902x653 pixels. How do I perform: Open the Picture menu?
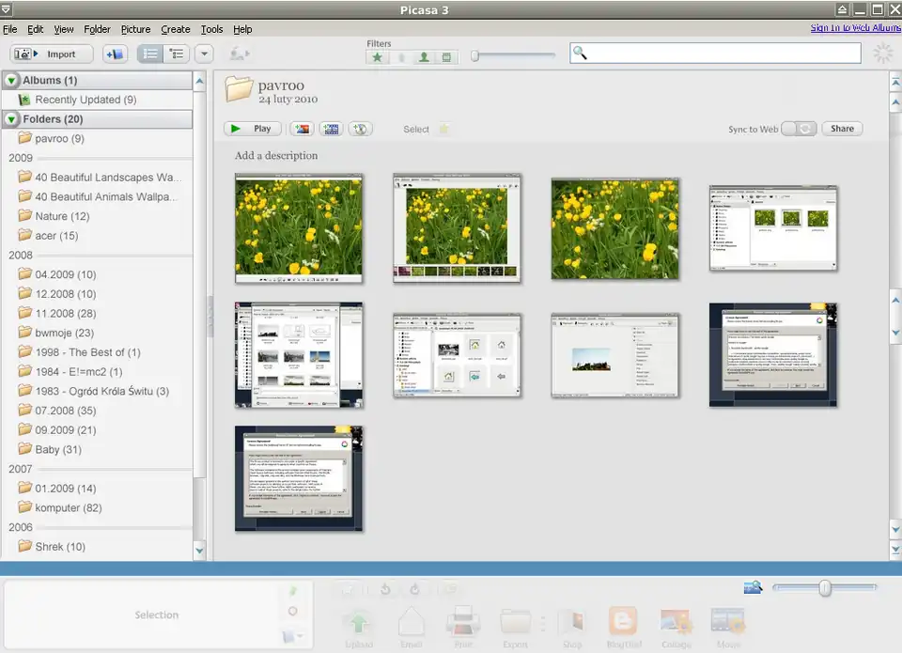click(x=135, y=29)
